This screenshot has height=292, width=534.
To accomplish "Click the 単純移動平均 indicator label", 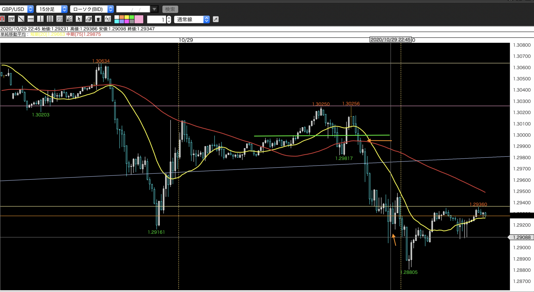I will (13, 34).
